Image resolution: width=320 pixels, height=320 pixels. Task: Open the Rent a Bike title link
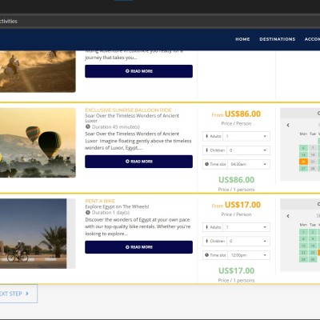(x=100, y=201)
